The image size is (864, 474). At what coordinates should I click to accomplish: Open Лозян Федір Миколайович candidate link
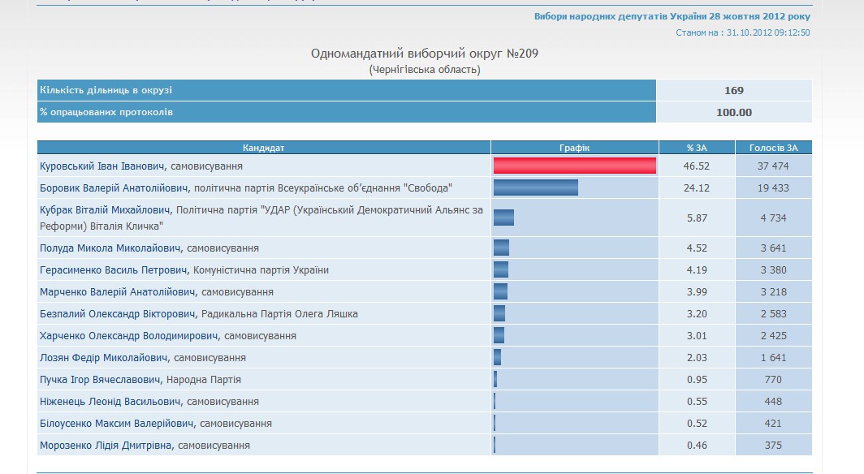click(104, 358)
